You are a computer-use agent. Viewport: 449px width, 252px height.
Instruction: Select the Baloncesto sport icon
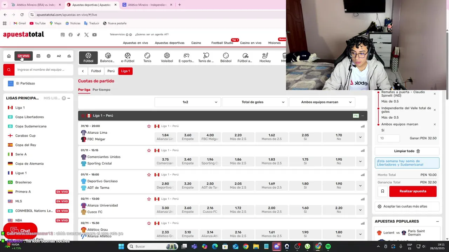click(x=107, y=58)
